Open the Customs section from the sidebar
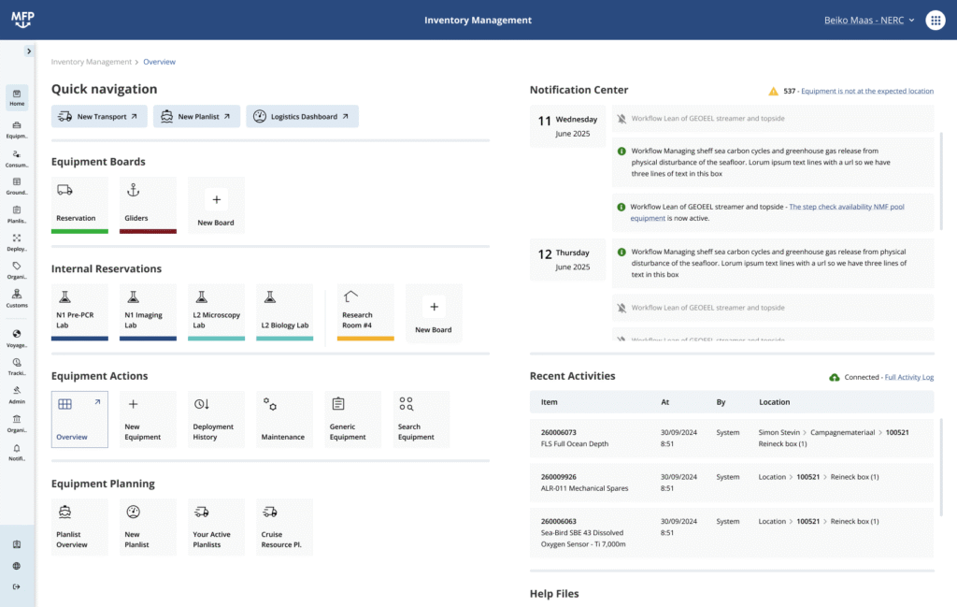This screenshot has width=957, height=607. pos(17,299)
